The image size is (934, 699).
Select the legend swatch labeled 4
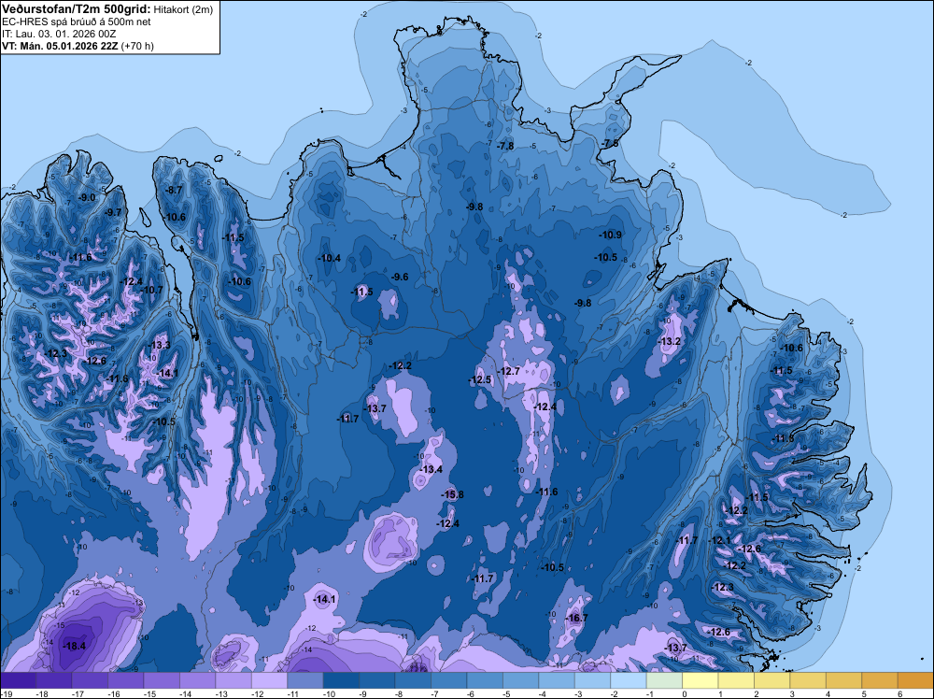(844, 680)
